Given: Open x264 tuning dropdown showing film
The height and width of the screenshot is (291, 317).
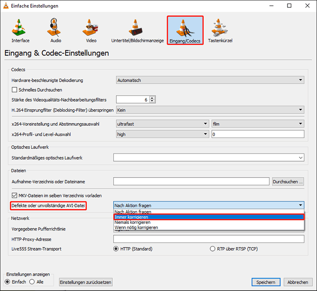Looking at the screenshot, I should 258,124.
